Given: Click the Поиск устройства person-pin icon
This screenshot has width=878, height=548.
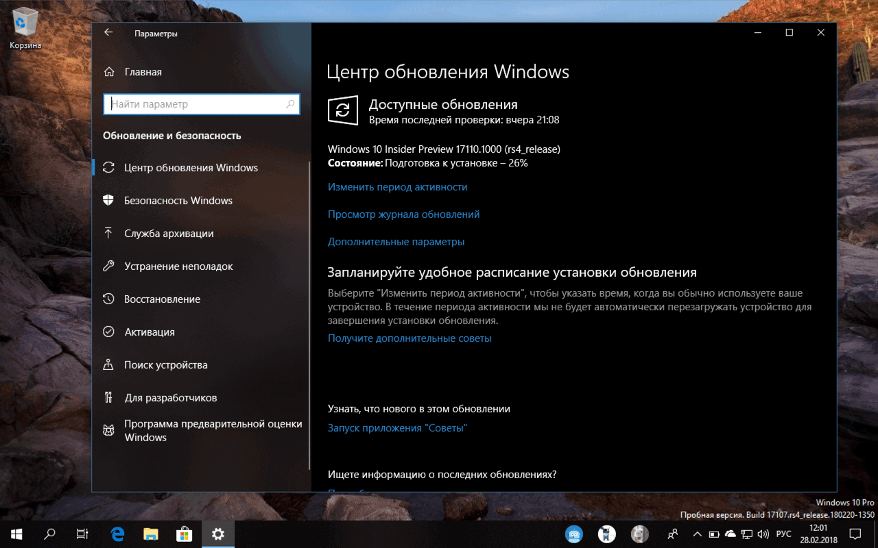Looking at the screenshot, I should tap(108, 364).
